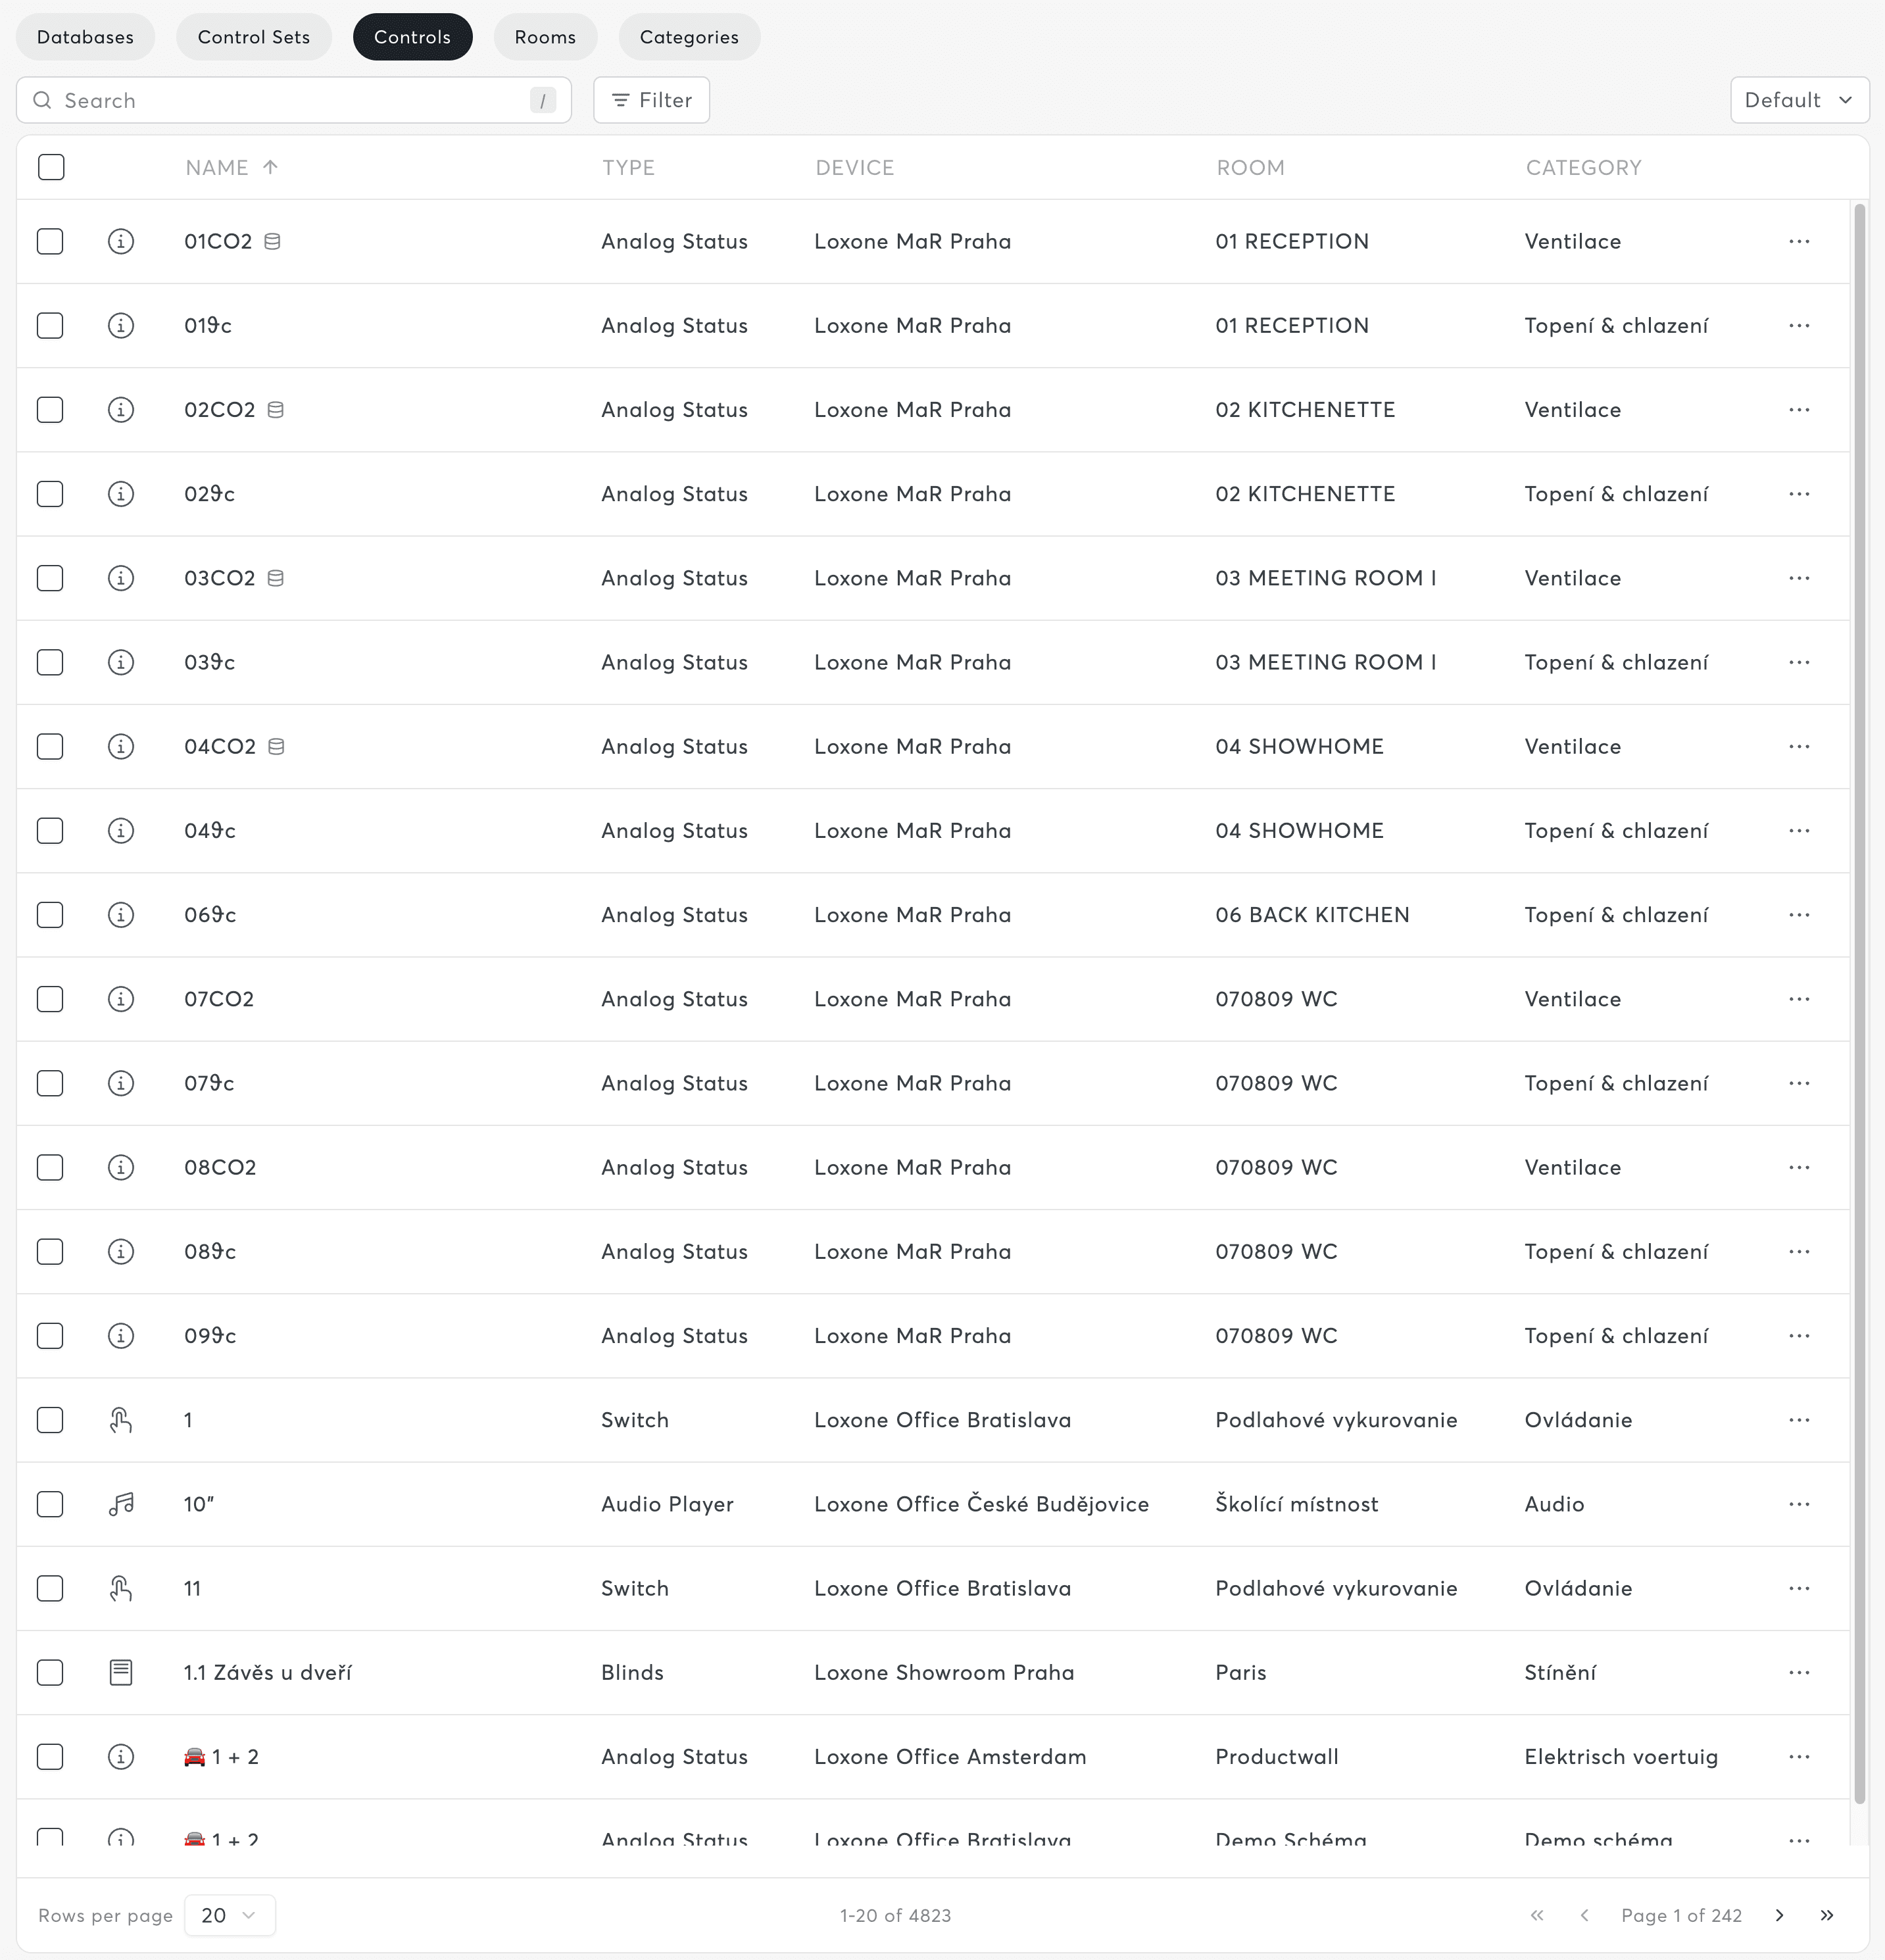Click the blinds icon for 1.1 Závěs u dveří
1885x1960 pixels.
point(121,1672)
